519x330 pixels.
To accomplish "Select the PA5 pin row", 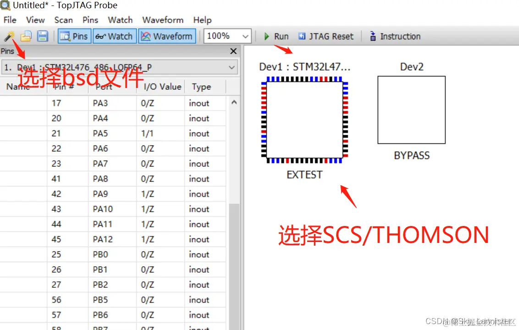I will (113, 133).
